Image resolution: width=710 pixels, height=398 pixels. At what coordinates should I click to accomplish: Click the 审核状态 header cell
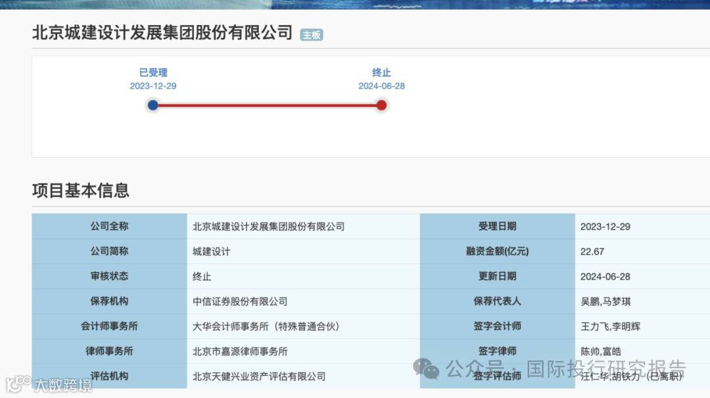tap(109, 276)
